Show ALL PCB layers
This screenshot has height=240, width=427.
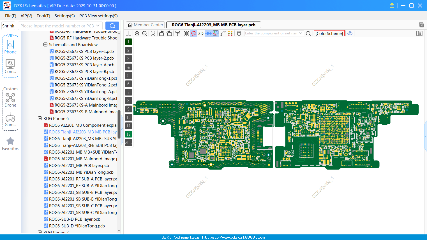[128, 143]
